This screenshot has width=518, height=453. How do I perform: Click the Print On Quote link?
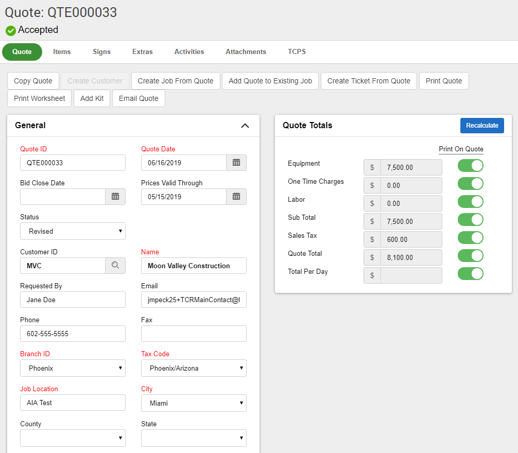tap(460, 149)
